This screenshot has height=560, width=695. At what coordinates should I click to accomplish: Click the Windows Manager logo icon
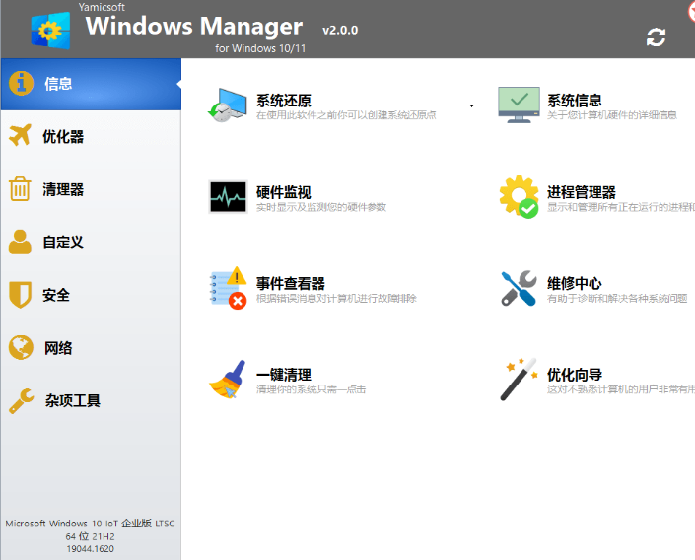50,30
